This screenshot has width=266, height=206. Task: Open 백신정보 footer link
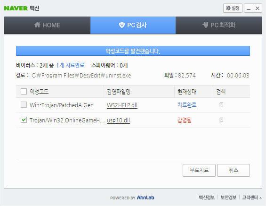207,197
